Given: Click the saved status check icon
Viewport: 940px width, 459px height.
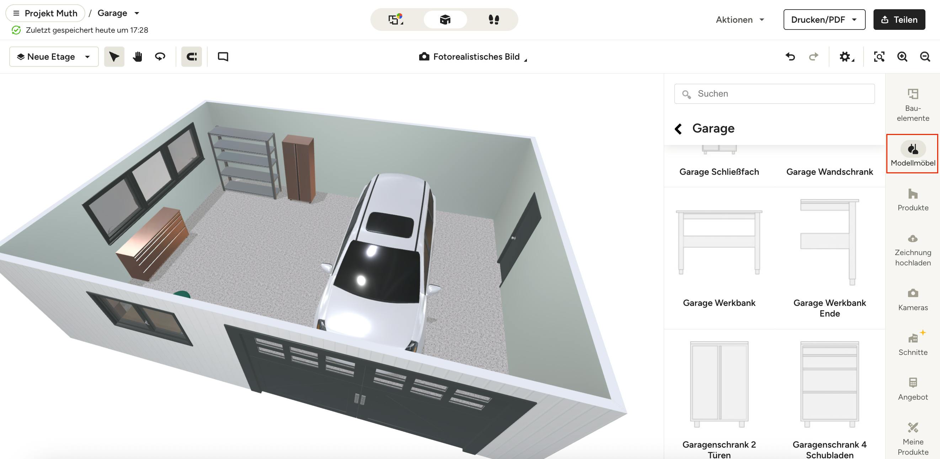Looking at the screenshot, I should [x=16, y=30].
